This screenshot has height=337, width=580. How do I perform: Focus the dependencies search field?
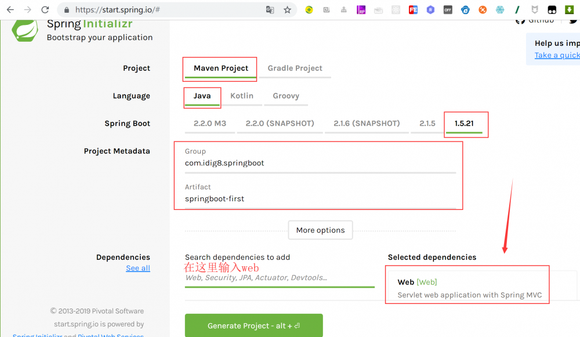pos(280,278)
